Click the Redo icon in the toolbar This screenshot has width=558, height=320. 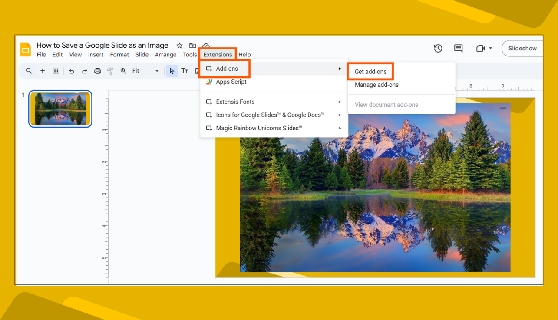pyautogui.click(x=85, y=70)
